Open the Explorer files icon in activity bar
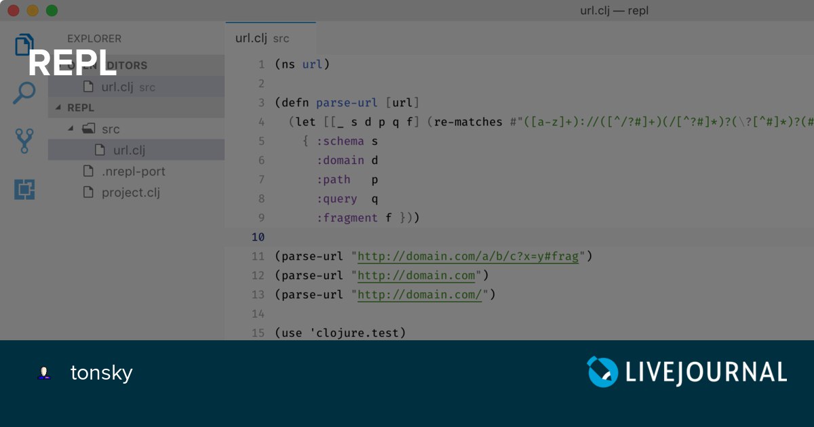 click(x=24, y=45)
